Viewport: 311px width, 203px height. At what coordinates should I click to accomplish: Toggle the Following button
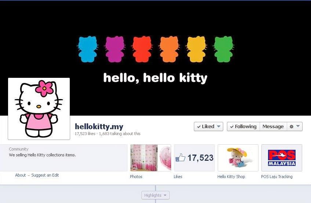coord(243,127)
